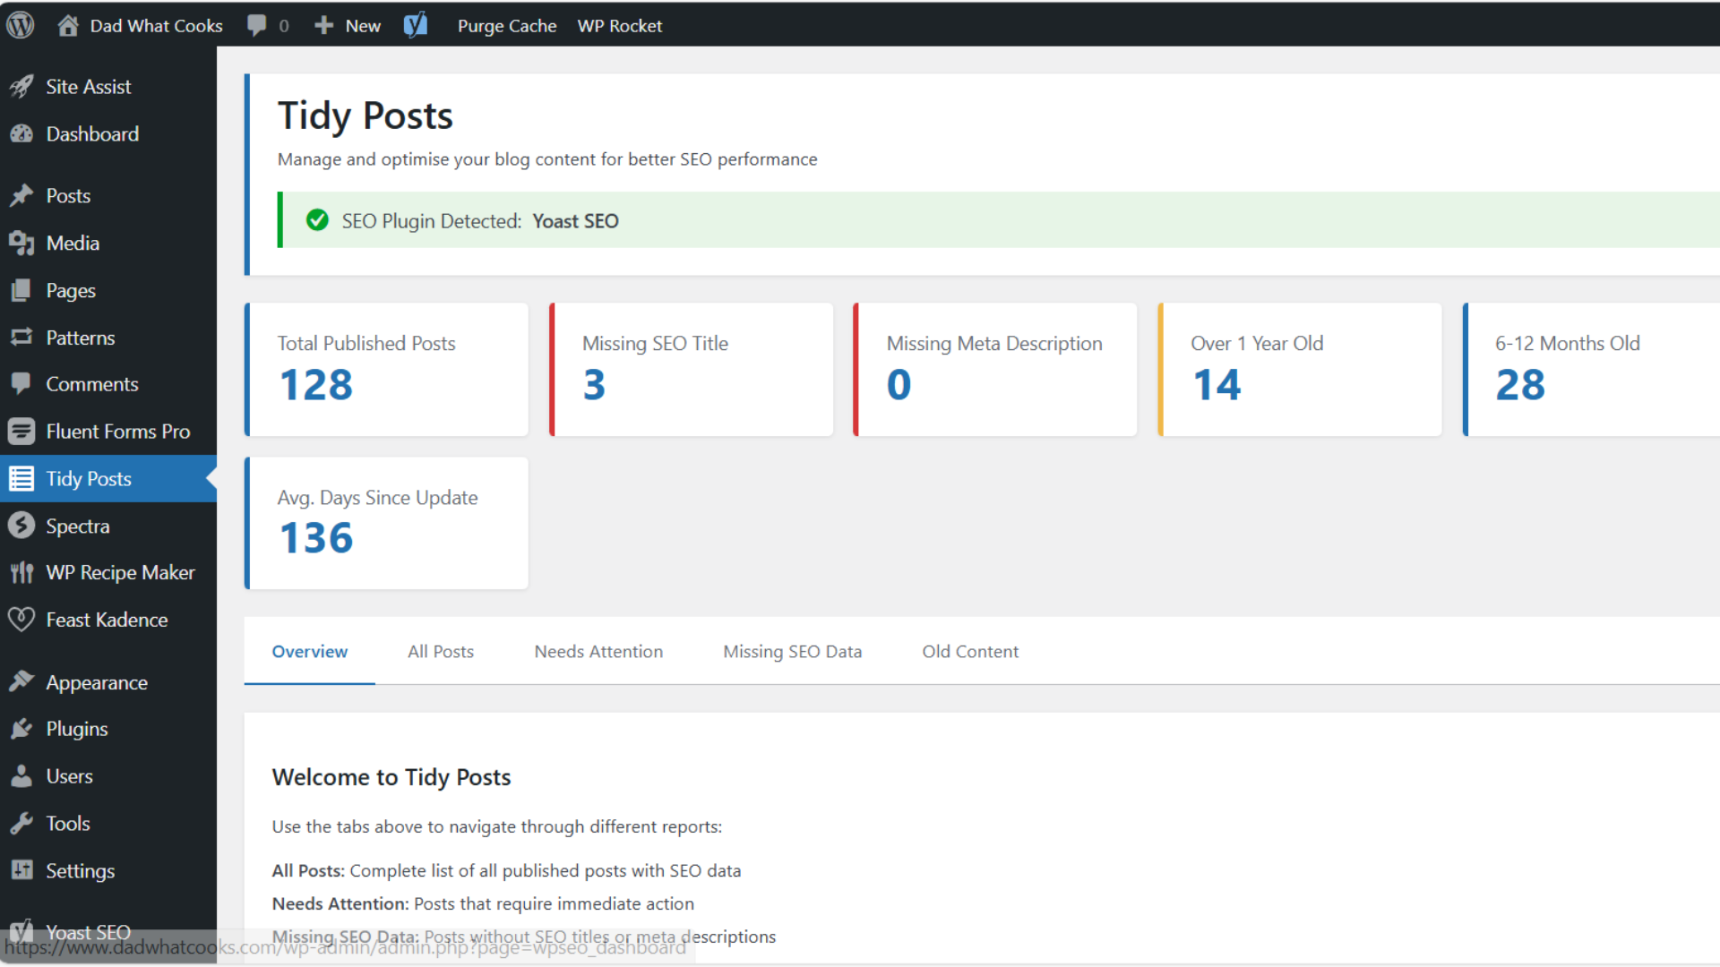Screen dimensions: 1720x967
Task: Click the Feast Kadence heart icon
Action: pyautogui.click(x=21, y=620)
